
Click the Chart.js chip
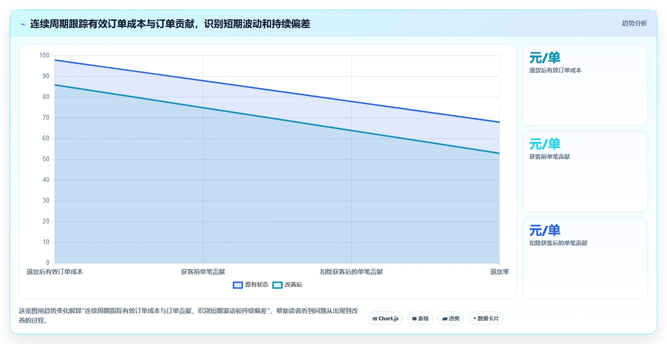(x=385, y=318)
